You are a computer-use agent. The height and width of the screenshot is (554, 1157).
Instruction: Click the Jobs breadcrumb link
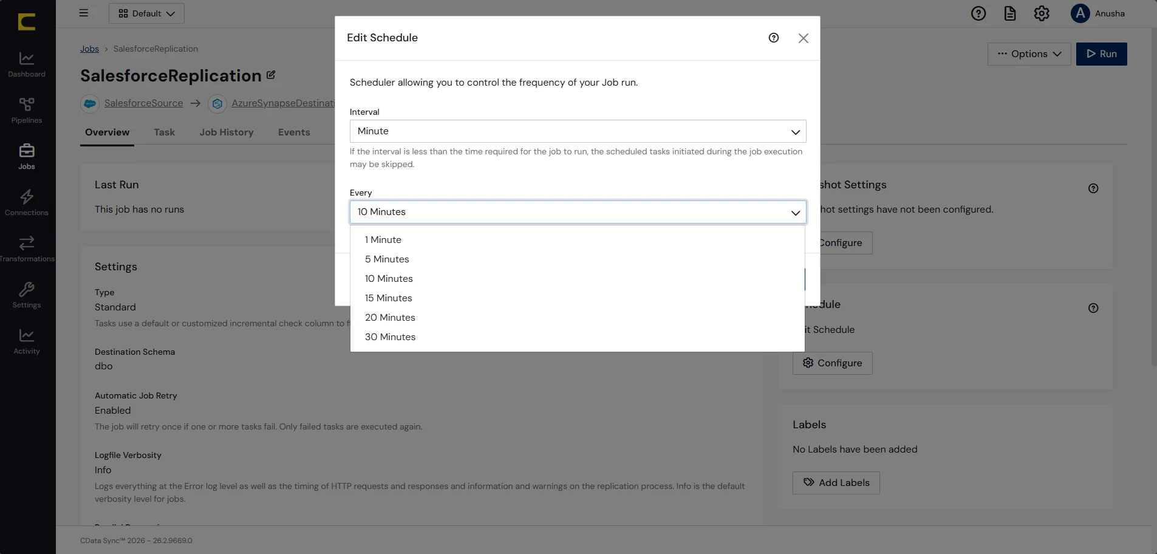coord(89,49)
